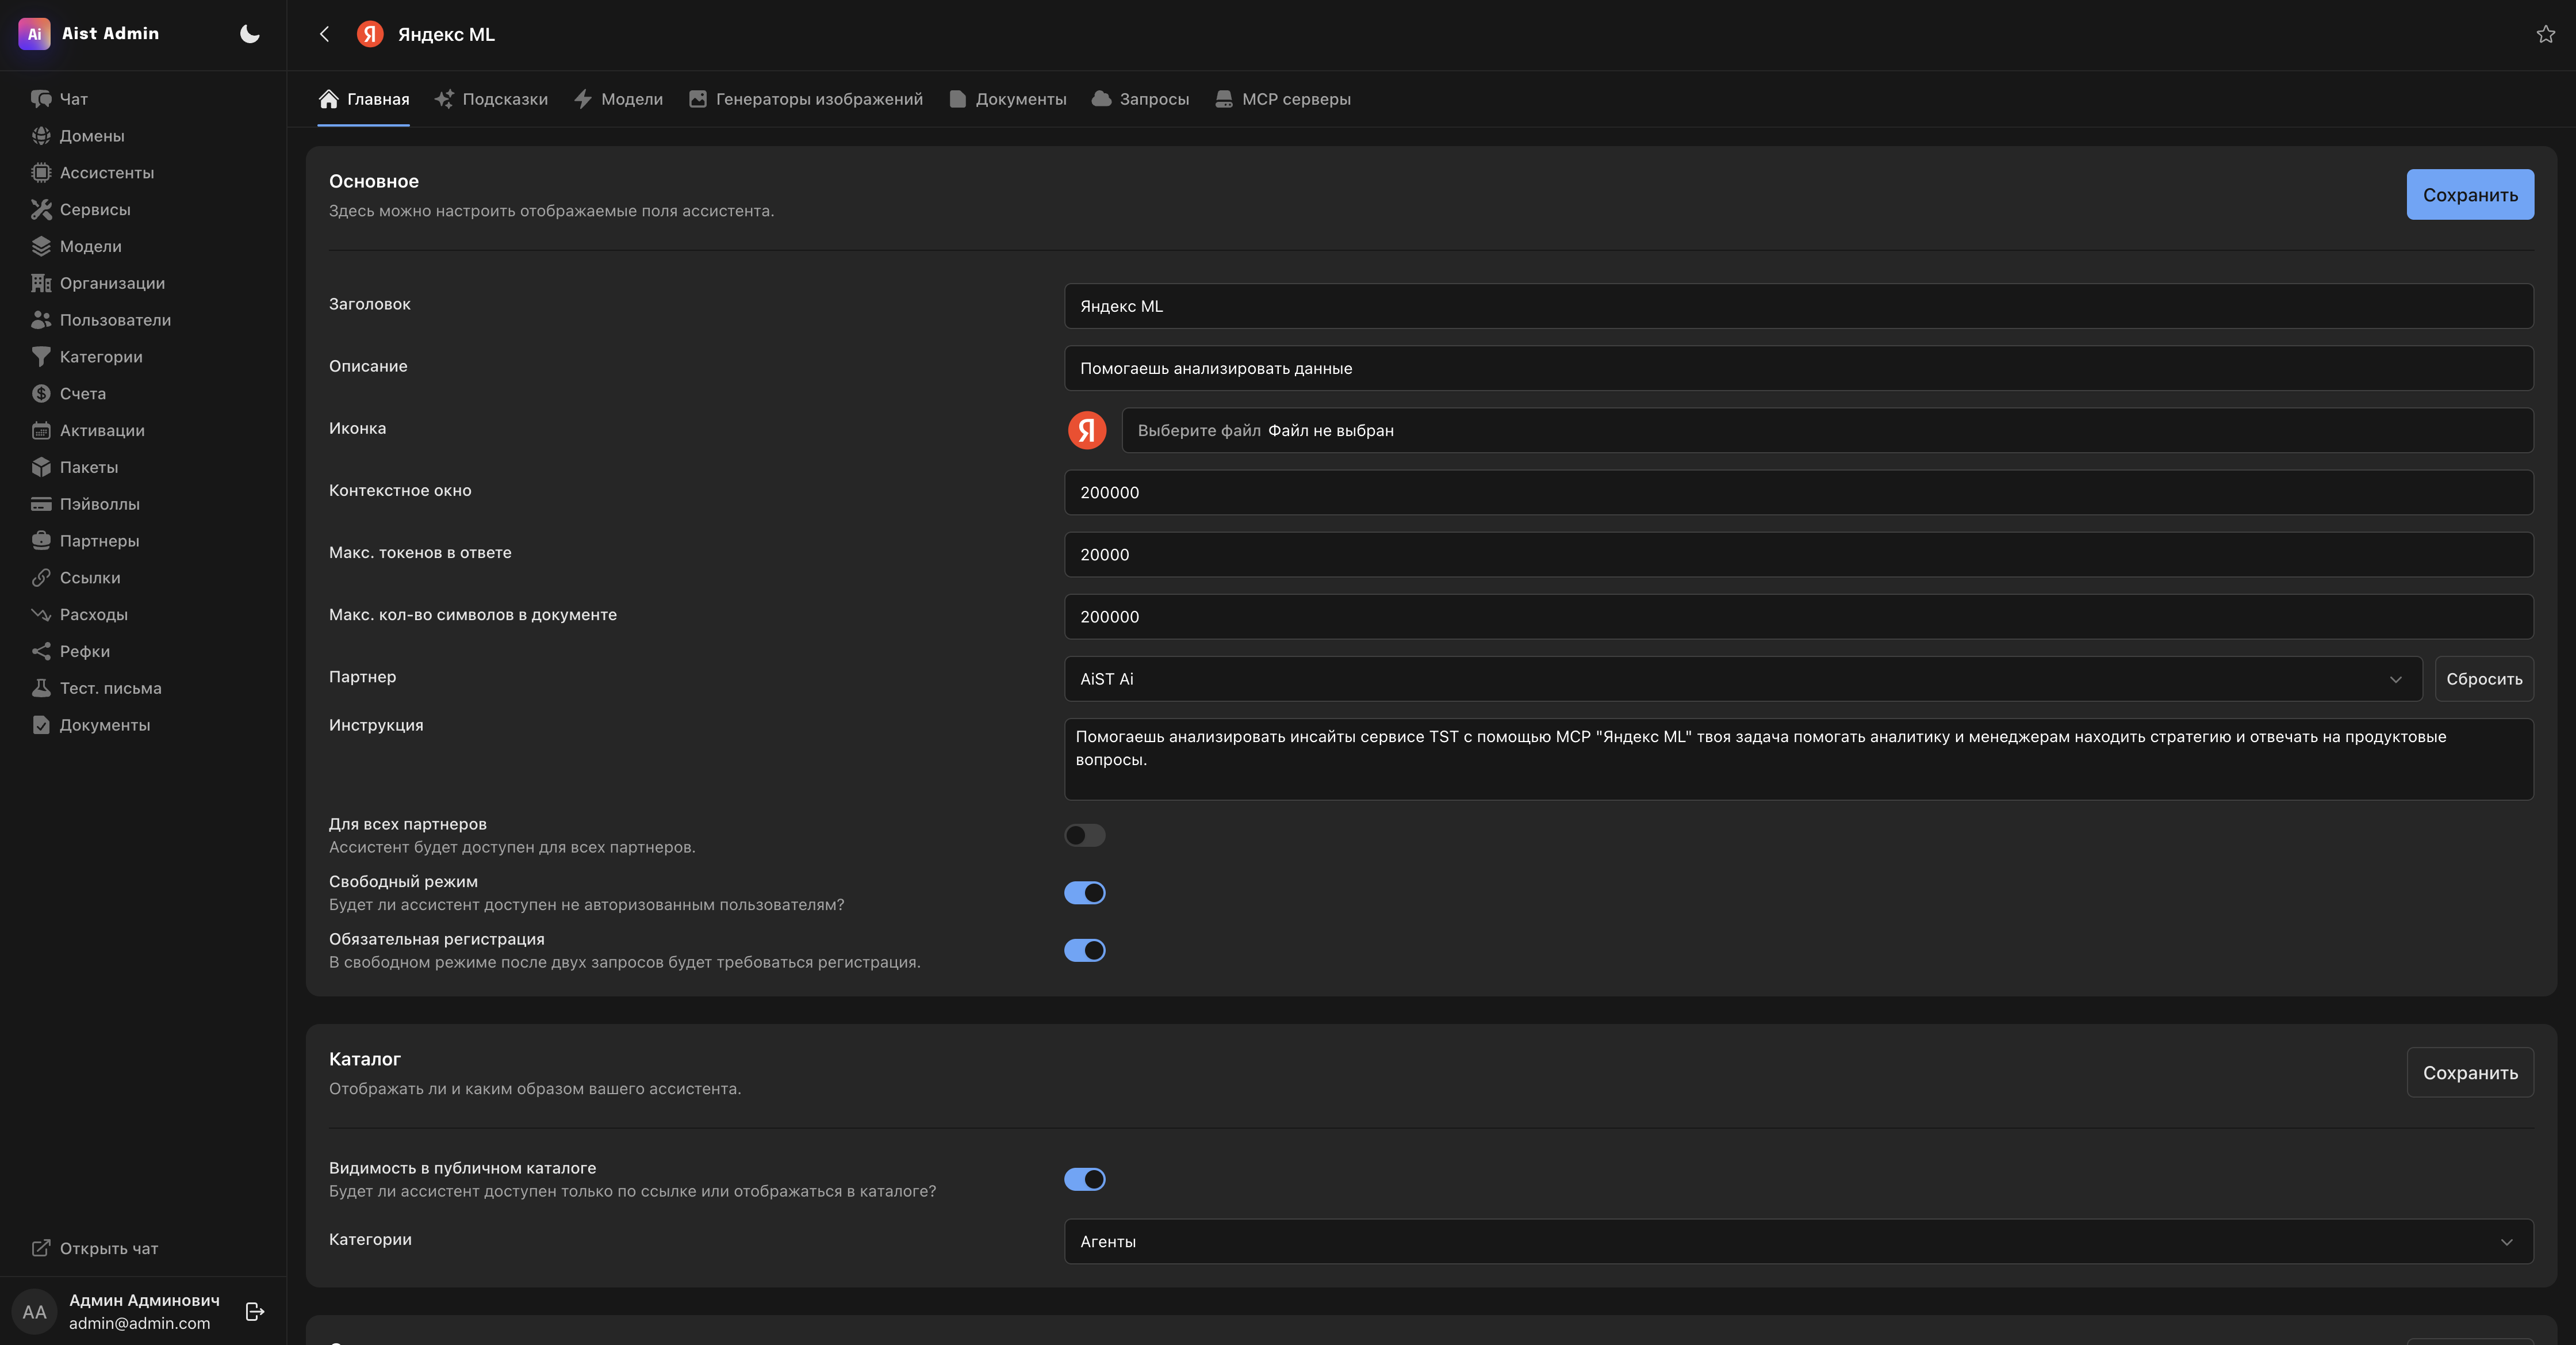Star this assistant as favorite

[x=2546, y=34]
